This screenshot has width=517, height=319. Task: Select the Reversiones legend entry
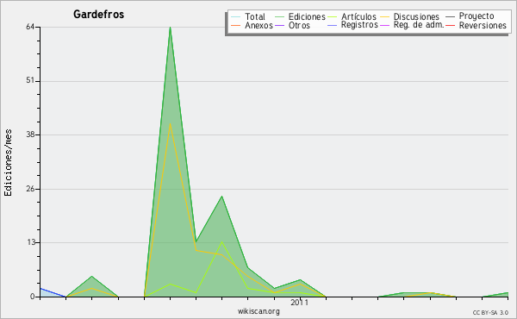pyautogui.click(x=477, y=25)
